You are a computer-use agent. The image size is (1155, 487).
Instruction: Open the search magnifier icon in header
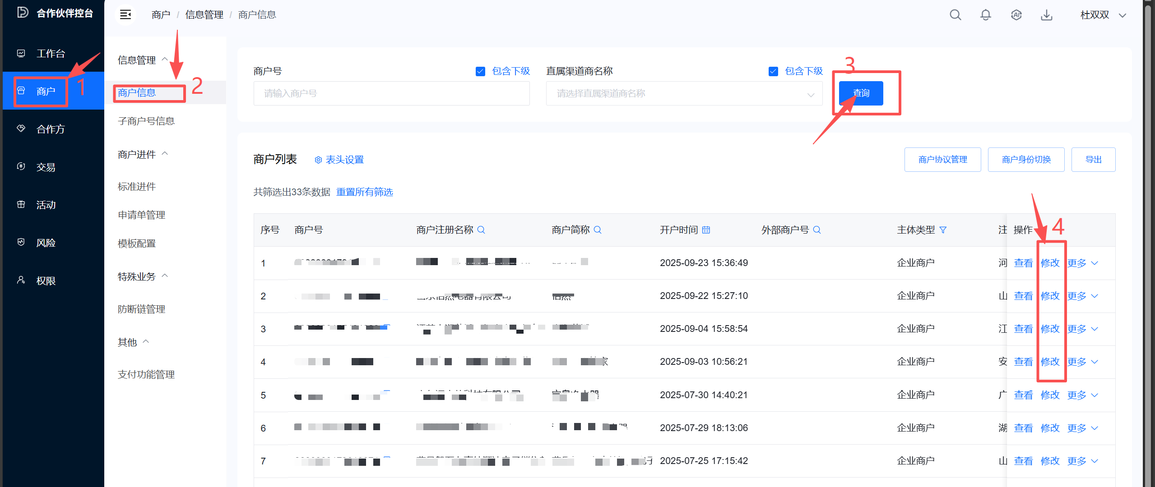point(955,15)
